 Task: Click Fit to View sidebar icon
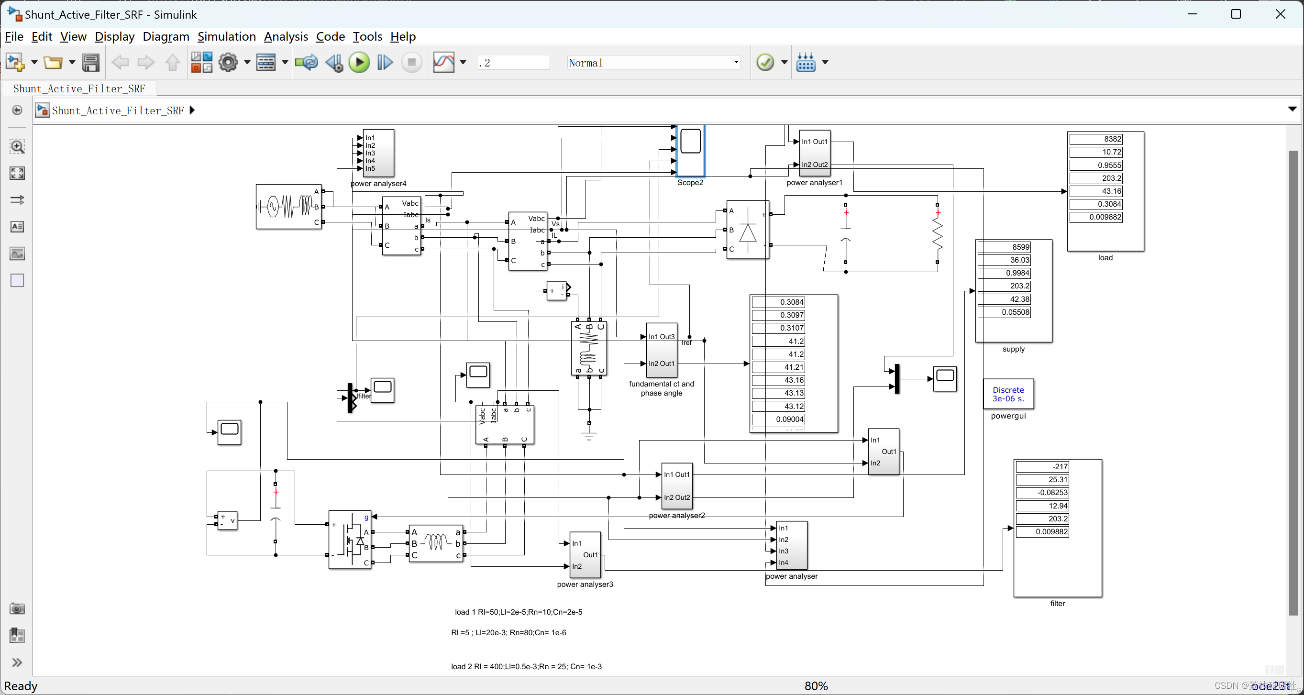(17, 173)
